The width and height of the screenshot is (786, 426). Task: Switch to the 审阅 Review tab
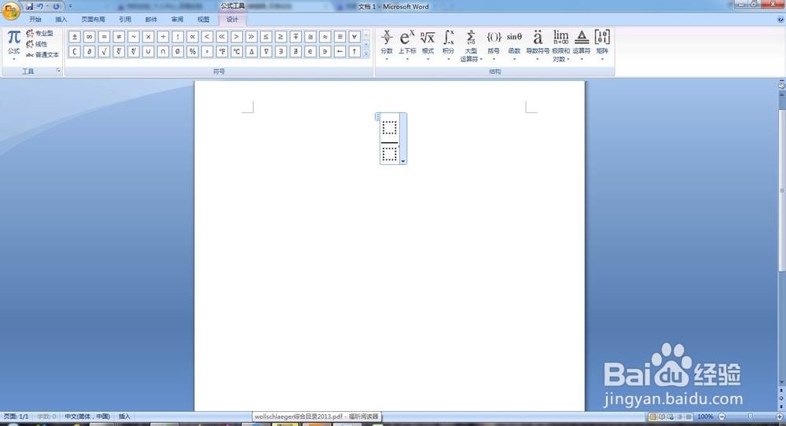(177, 20)
